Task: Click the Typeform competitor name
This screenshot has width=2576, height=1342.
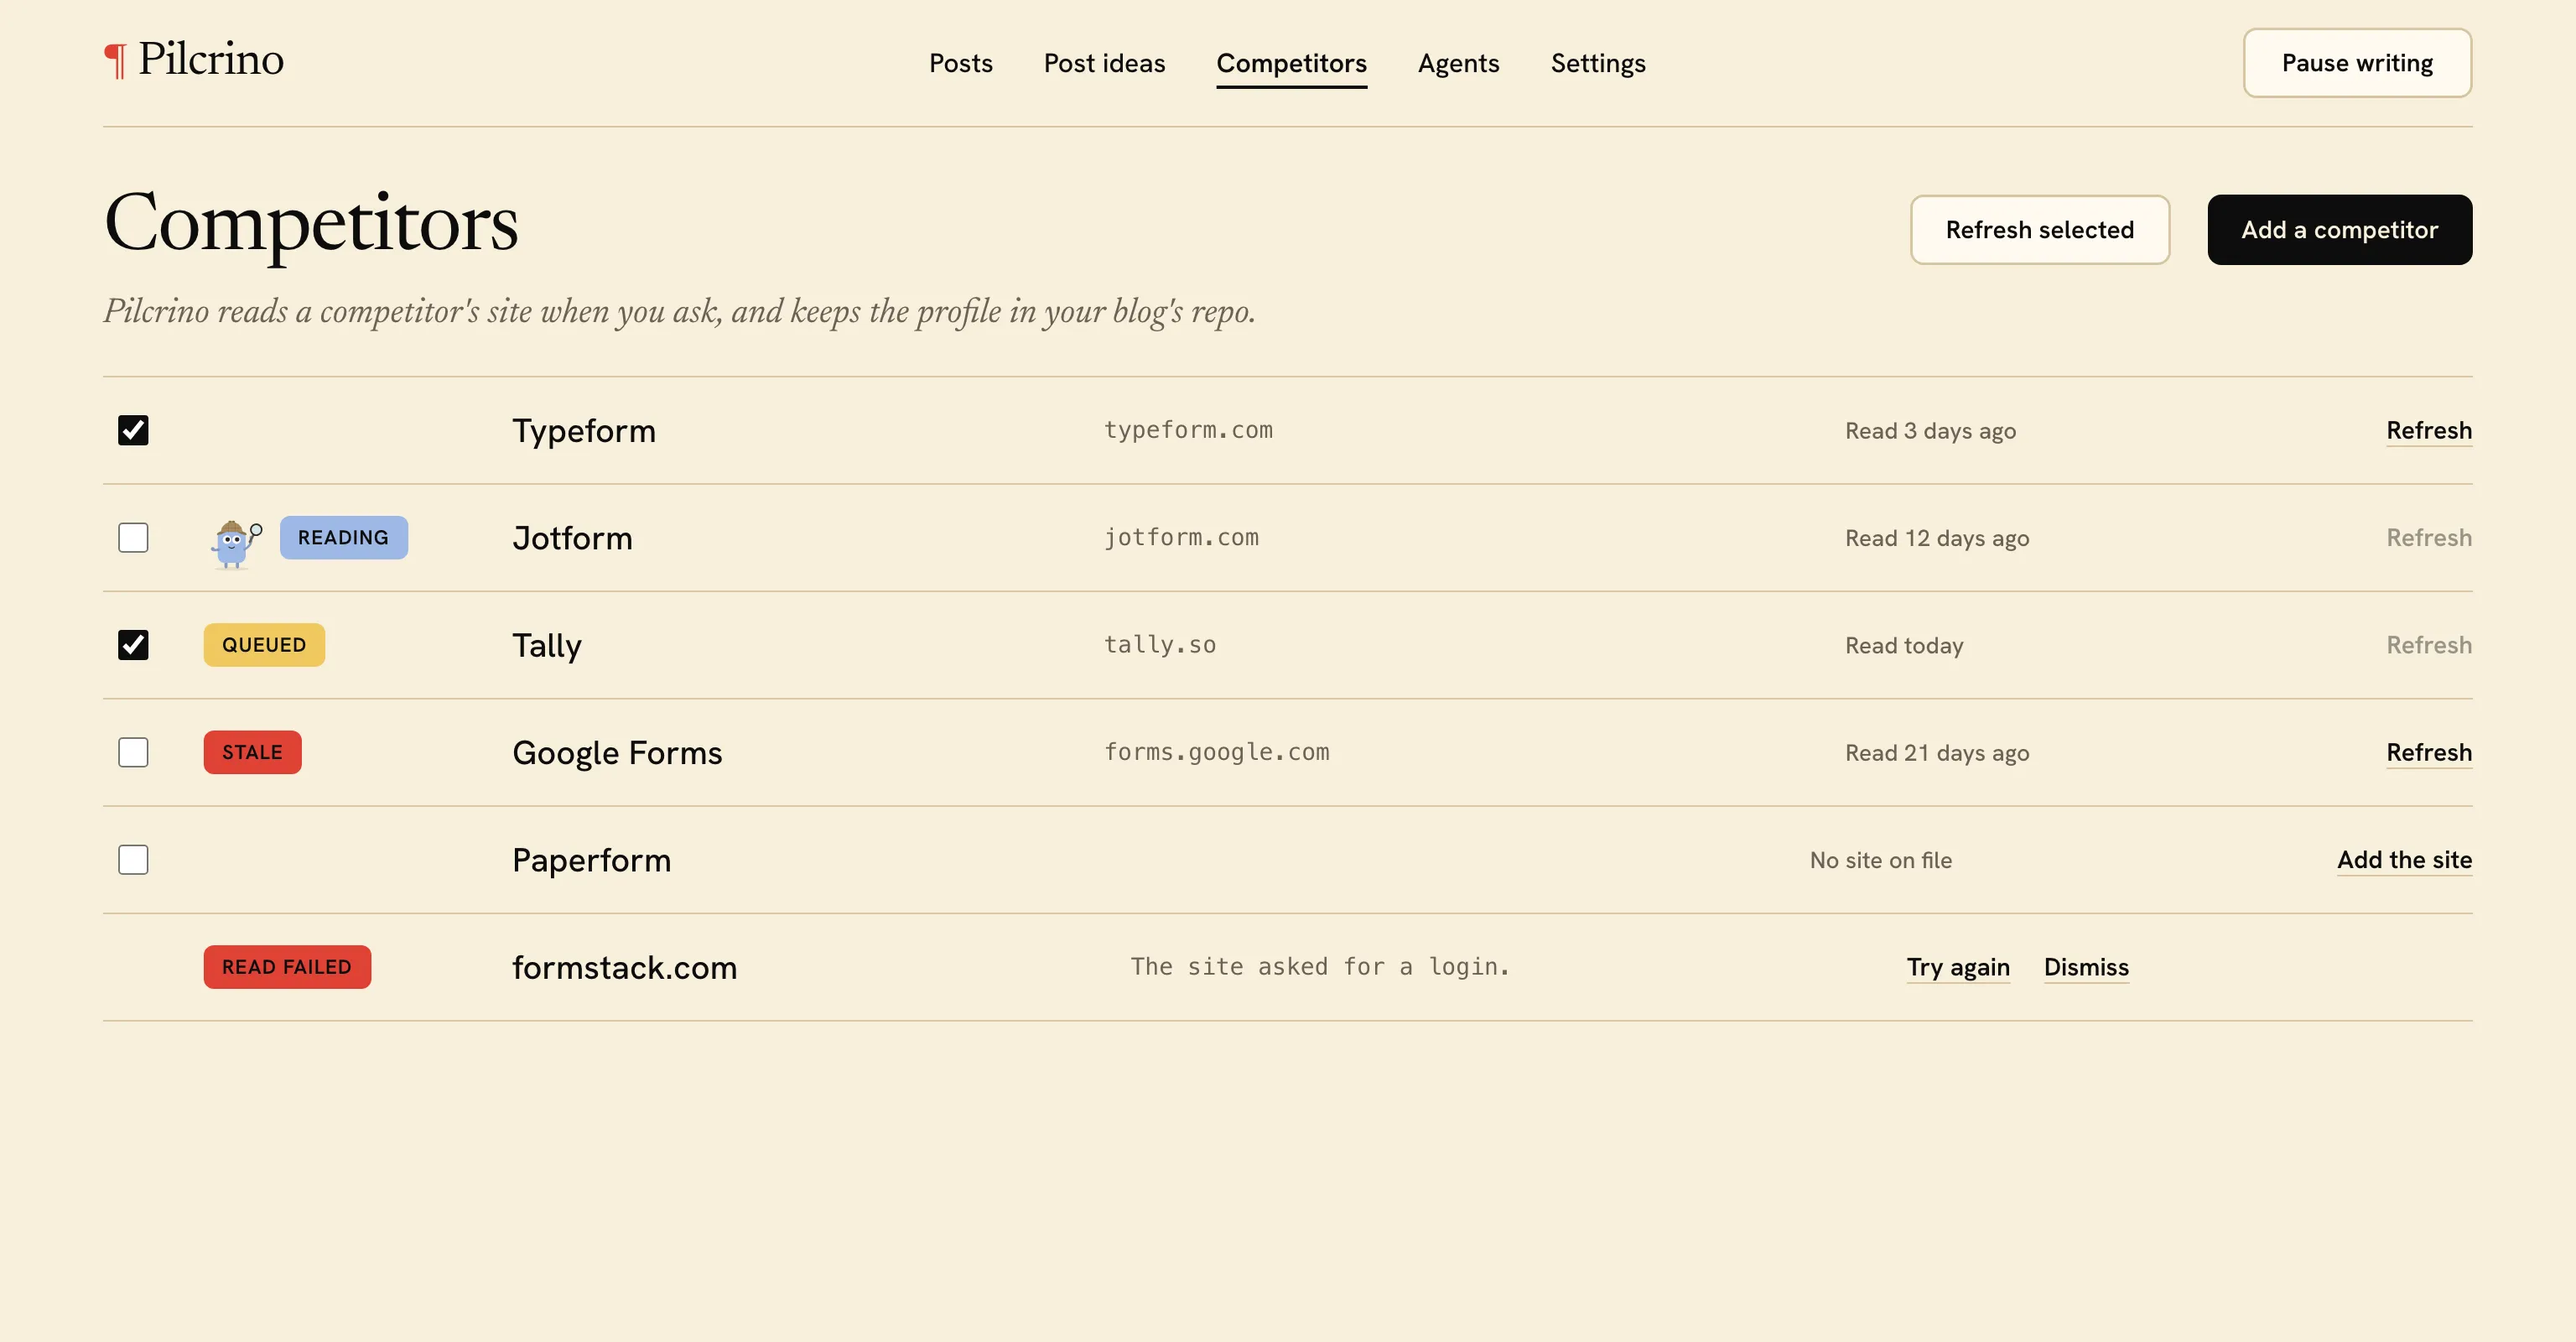Action: (x=584, y=431)
